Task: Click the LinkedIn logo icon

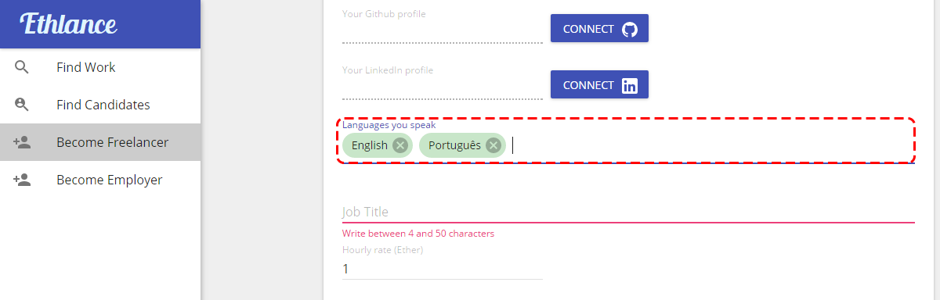Action: [630, 85]
